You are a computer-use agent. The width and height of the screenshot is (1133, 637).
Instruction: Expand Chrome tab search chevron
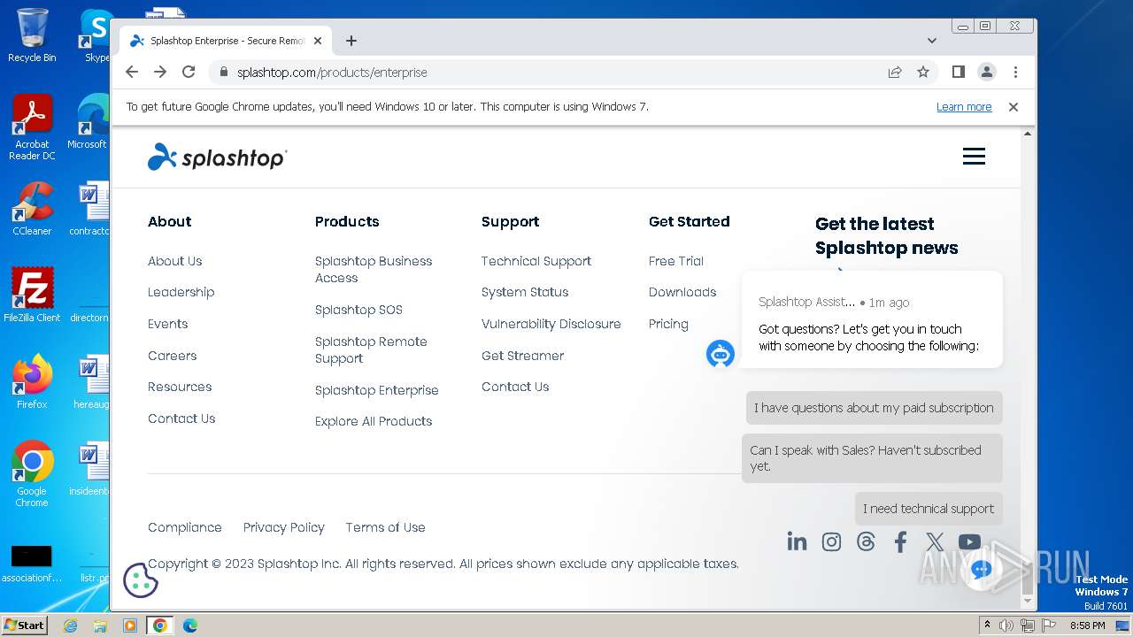point(931,41)
